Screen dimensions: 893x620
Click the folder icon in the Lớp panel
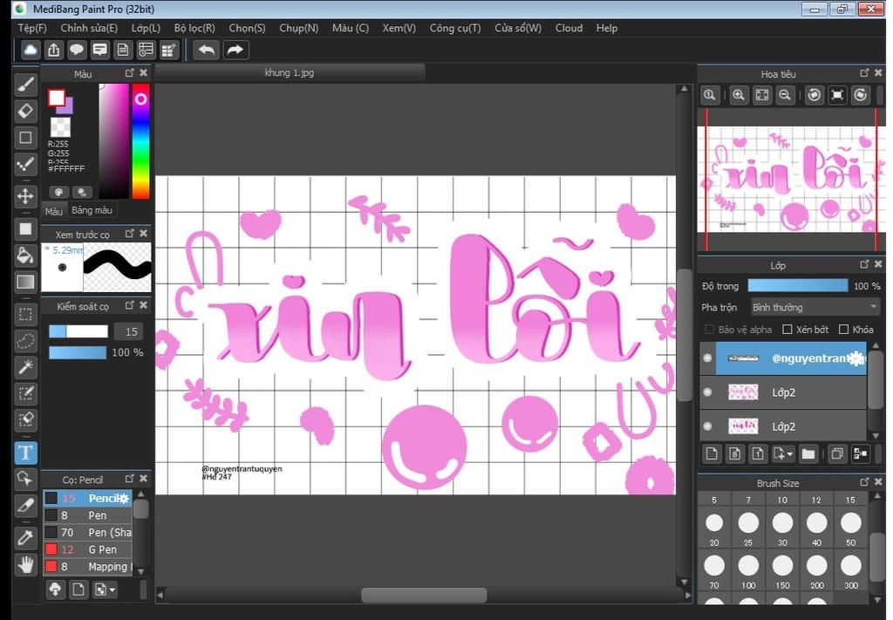[808, 453]
